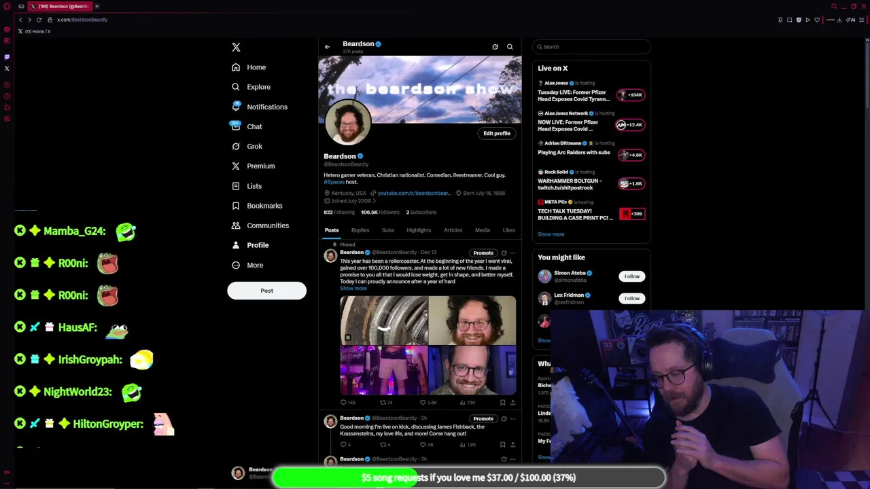870x489 pixels.
Task: Repost the pinned post
Action: [386, 403]
